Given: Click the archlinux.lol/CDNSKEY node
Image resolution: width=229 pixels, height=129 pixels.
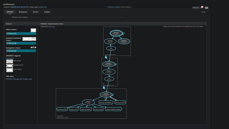Looking at the screenshot, I should coord(106,102).
